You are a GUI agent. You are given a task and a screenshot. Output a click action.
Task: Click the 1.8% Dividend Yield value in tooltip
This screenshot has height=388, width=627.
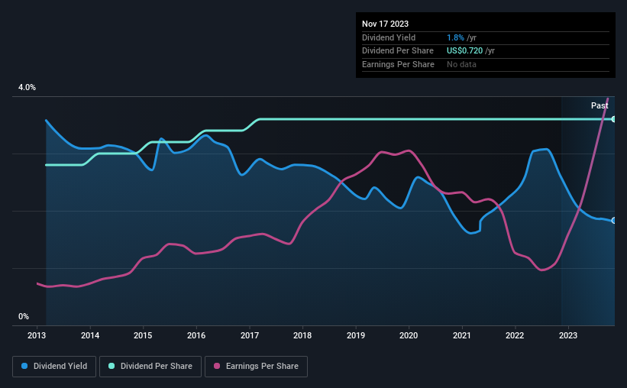point(455,37)
